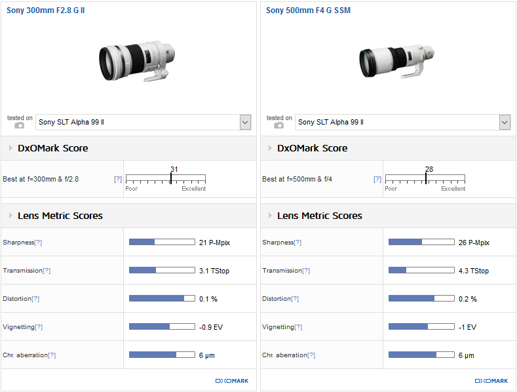
Task: Collapse the 300mm Lens Metric Scores section
Action: coord(10,216)
